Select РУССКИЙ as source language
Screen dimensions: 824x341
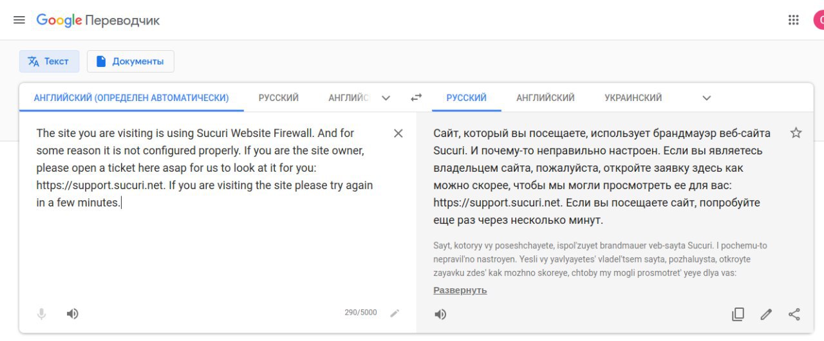[x=279, y=98]
